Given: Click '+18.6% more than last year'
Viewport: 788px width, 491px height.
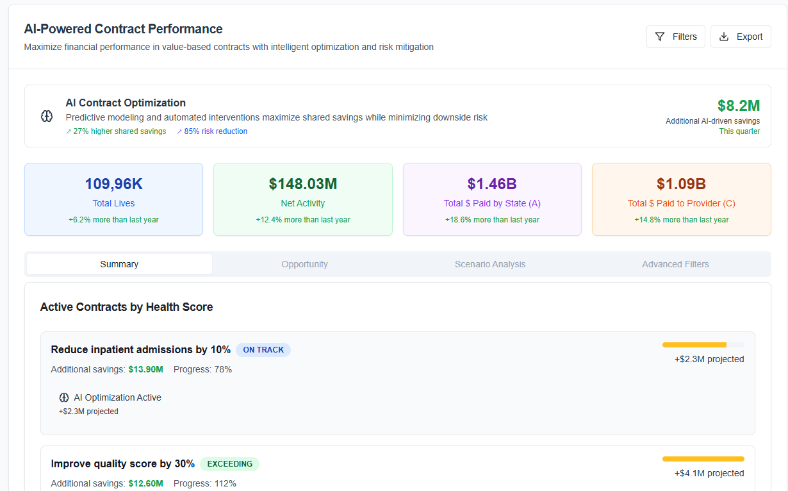Looking at the screenshot, I should 492,220.
